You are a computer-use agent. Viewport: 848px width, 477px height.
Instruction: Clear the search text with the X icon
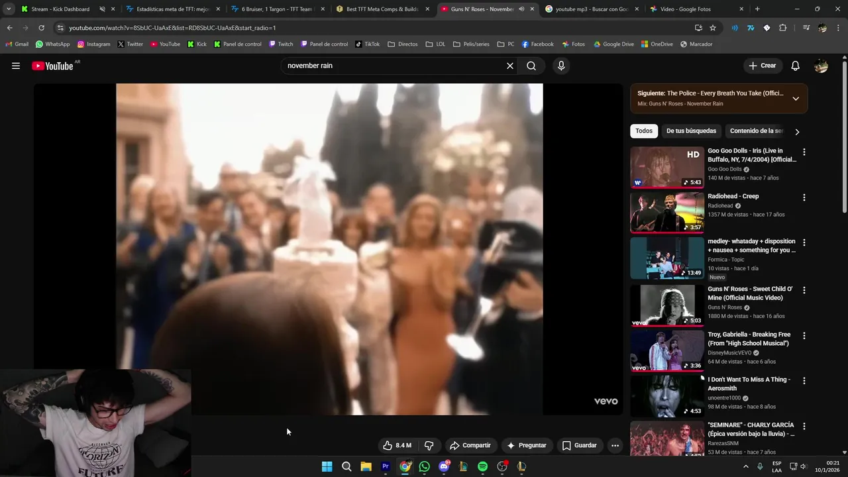click(510, 66)
